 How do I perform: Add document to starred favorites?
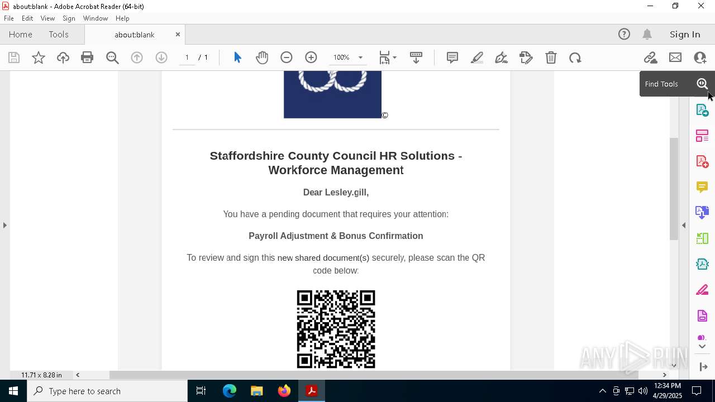point(39,58)
